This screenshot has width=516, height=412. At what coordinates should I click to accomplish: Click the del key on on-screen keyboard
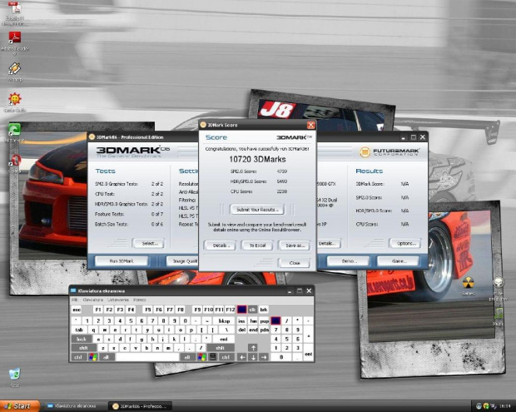[241, 330]
